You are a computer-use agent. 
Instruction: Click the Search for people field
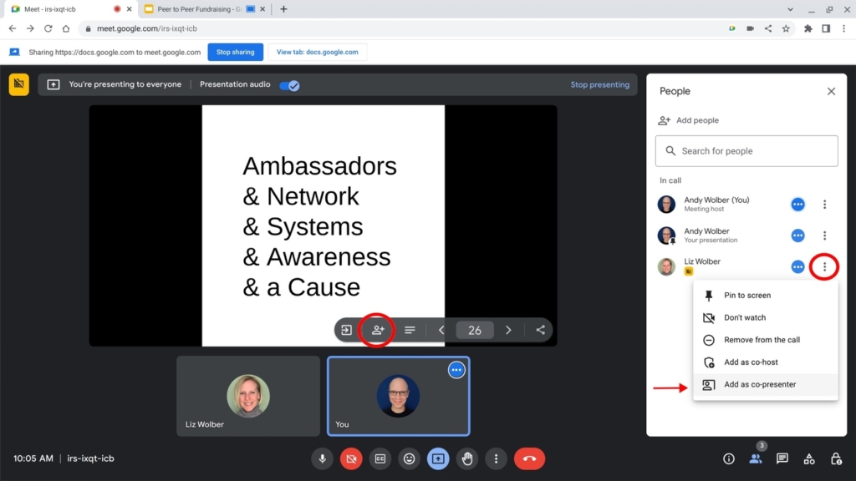pyautogui.click(x=746, y=151)
